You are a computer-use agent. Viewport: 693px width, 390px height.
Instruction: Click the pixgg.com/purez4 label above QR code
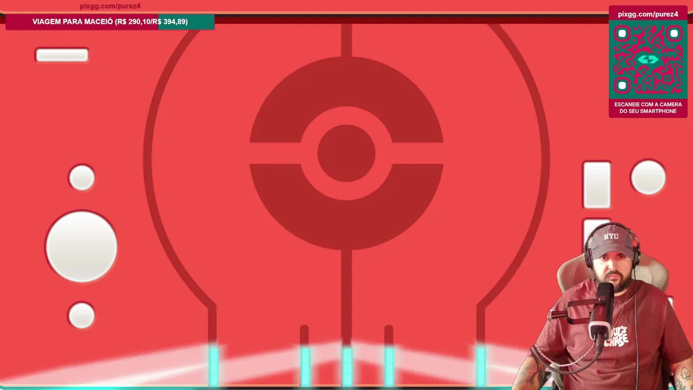[x=648, y=14]
